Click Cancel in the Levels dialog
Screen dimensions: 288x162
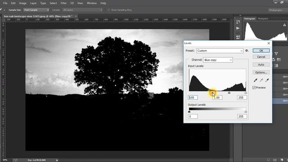coord(261,57)
